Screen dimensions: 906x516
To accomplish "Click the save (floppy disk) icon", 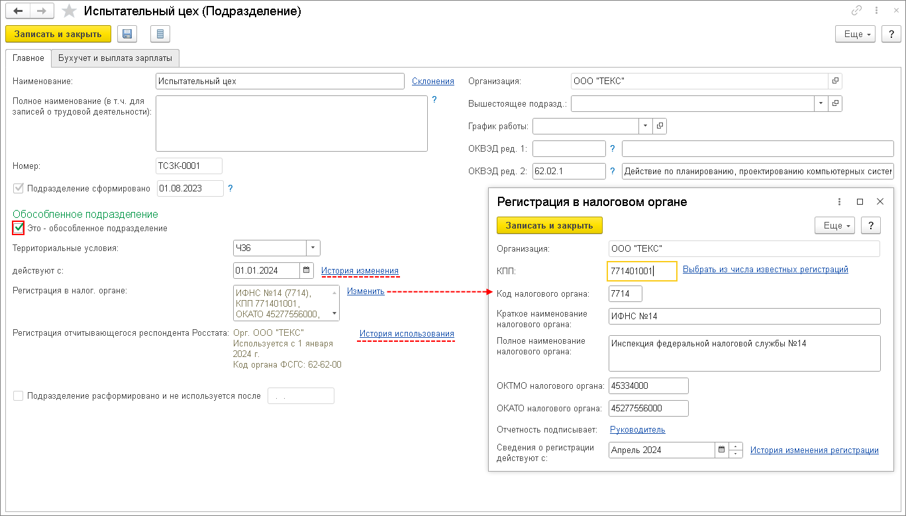I will (x=127, y=34).
